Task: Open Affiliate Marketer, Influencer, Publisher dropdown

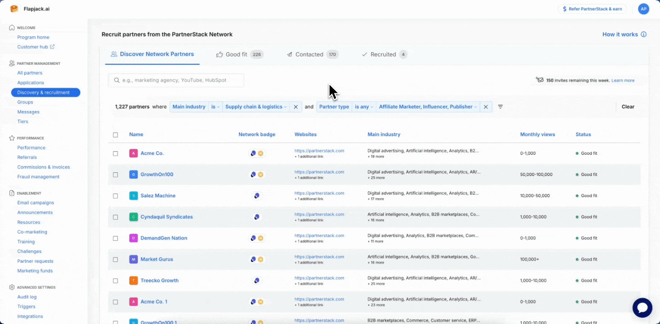Action: pyautogui.click(x=428, y=107)
